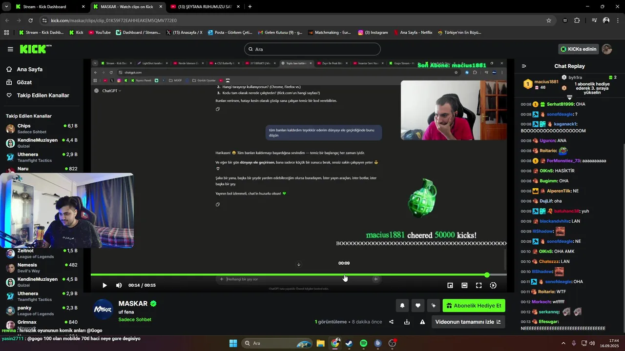Open Steam from taskbar
Viewport: 625px width, 351px height.
click(x=349, y=343)
